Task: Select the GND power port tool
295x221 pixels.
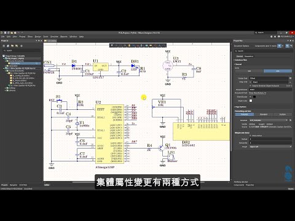Action: tap(138, 45)
